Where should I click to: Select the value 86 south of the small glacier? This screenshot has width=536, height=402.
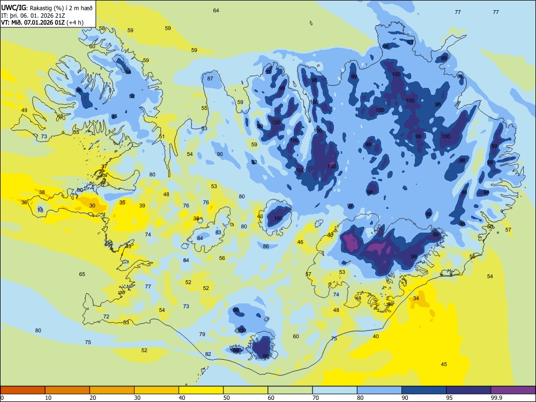pos(266,247)
